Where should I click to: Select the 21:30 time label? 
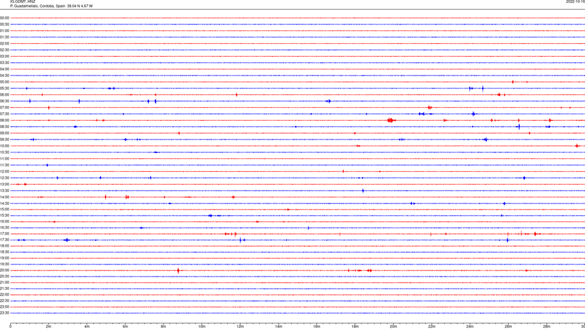tap(4, 289)
